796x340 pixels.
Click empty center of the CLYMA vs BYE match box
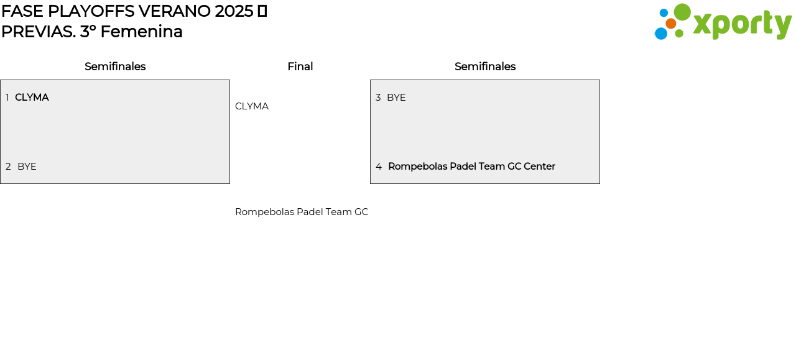click(x=115, y=132)
